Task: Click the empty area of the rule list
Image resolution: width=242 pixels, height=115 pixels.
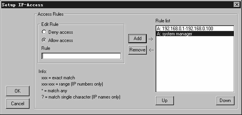Action: point(195,64)
